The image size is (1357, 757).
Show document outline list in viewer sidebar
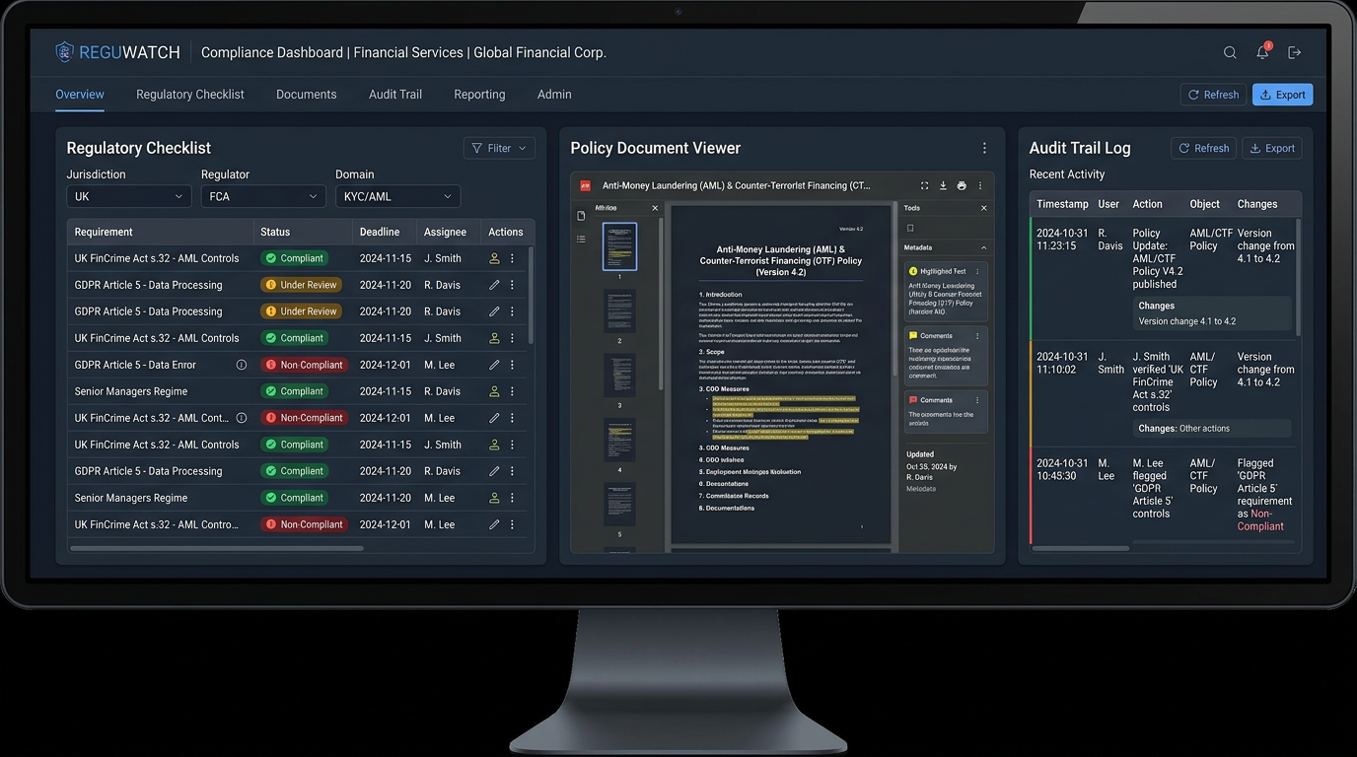coord(582,239)
